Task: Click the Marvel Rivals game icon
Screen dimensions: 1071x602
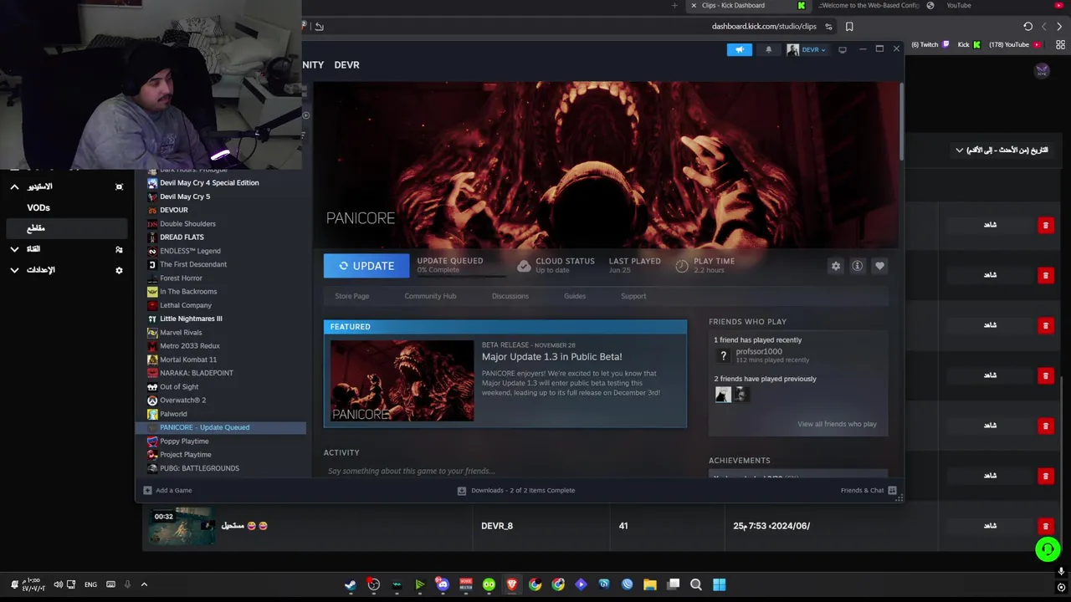Action: [x=152, y=332]
